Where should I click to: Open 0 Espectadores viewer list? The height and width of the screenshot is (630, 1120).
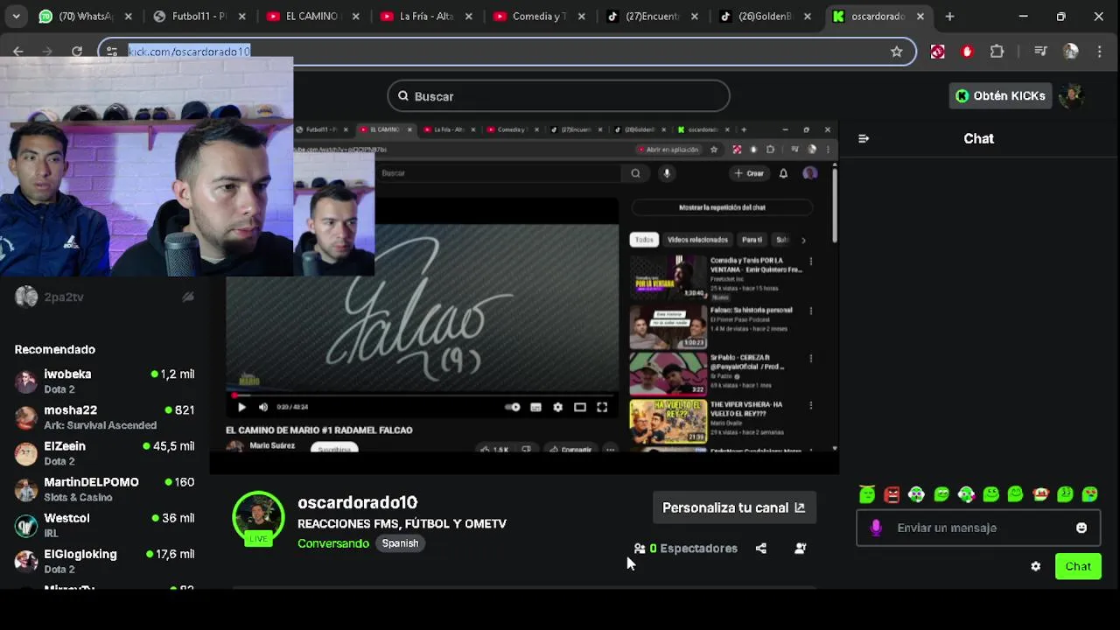pos(686,549)
